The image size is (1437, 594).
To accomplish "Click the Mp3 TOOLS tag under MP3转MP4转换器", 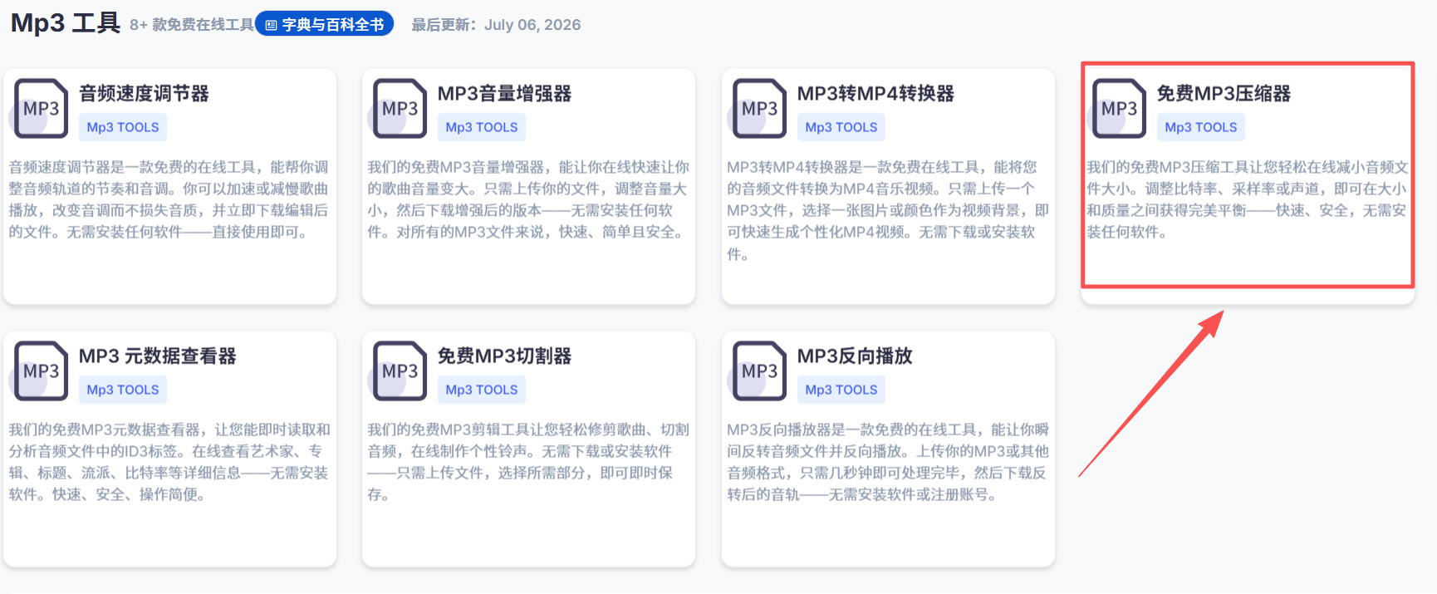I will click(x=841, y=127).
